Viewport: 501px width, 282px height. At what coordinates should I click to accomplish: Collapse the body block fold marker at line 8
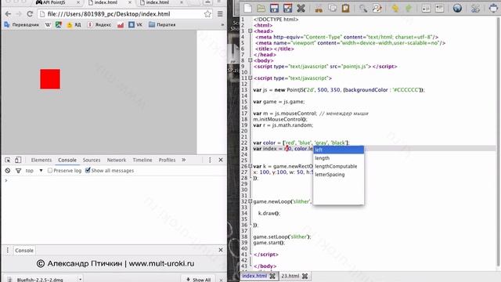[250, 60]
